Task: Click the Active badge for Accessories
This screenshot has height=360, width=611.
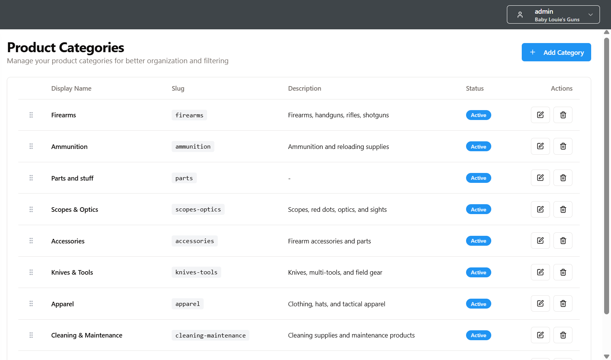Action: pos(478,241)
